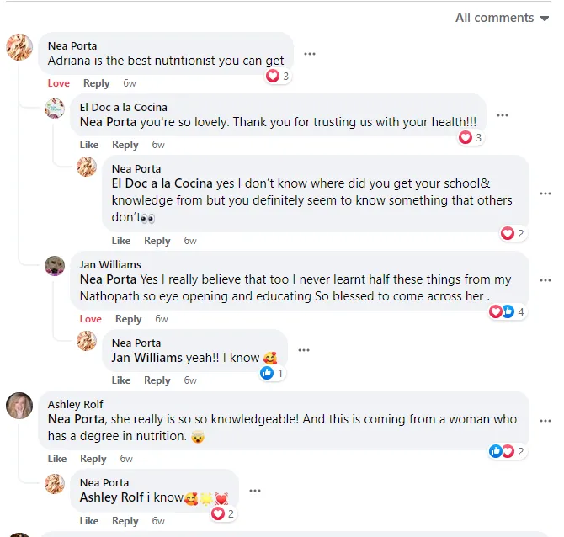Screen dimensions: 564x537
Task: View heart reactions on "best nutritionist" comment
Action: [x=278, y=76]
